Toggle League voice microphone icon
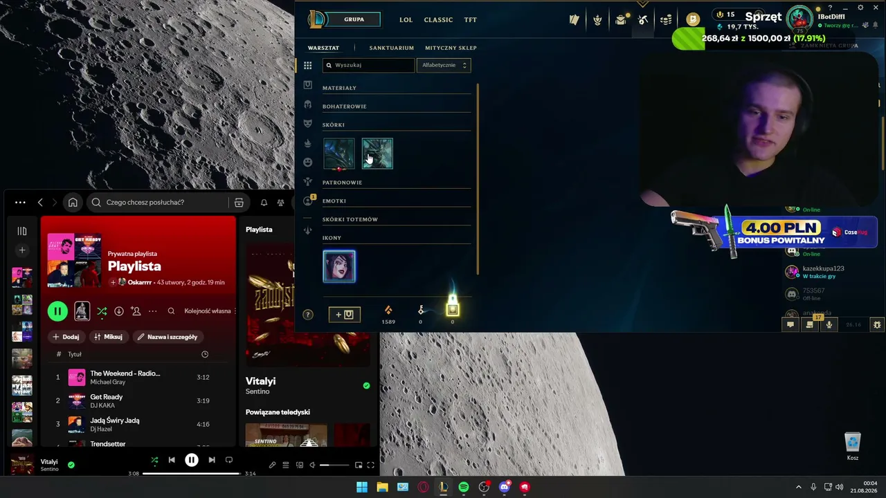The height and width of the screenshot is (498, 886). coord(829,324)
